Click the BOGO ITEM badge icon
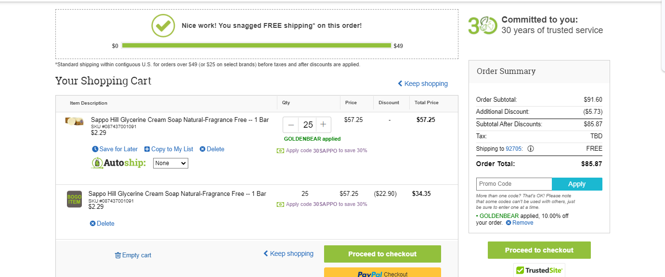 (74, 199)
